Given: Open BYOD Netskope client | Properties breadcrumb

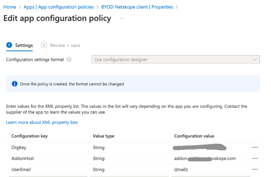Looking at the screenshot, I should (x=137, y=7).
